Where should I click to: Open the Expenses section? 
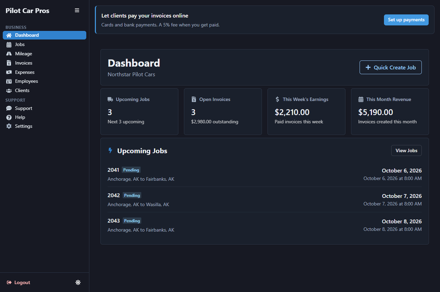pos(44,72)
